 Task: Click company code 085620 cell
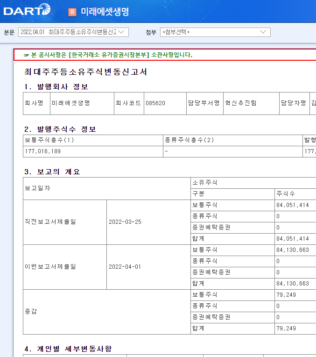point(165,103)
